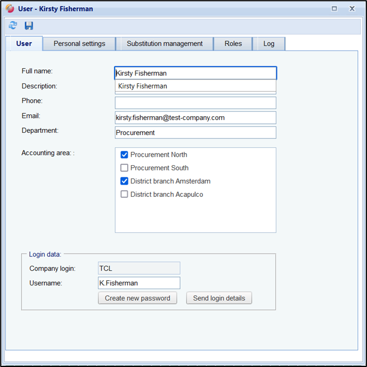Open the Personal settings tab
Screen dimensions: 367x367
coord(79,43)
